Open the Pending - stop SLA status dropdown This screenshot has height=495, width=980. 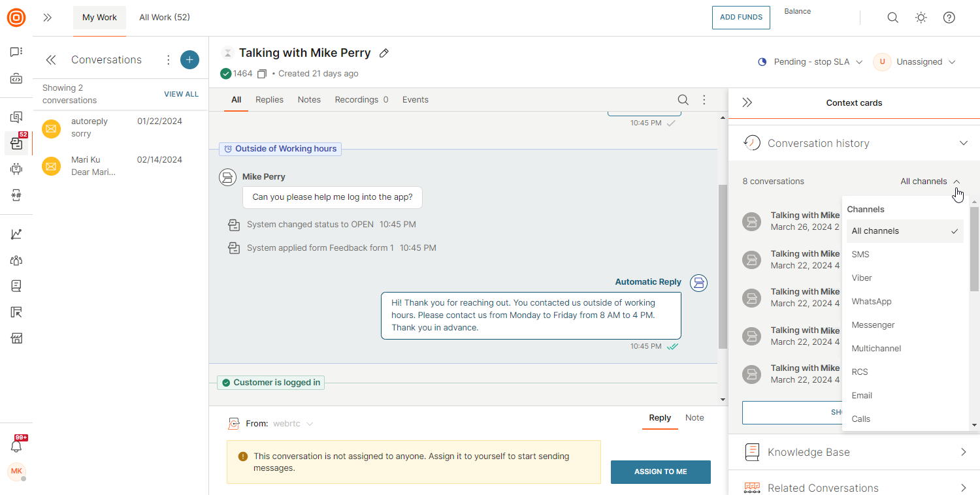(811, 62)
